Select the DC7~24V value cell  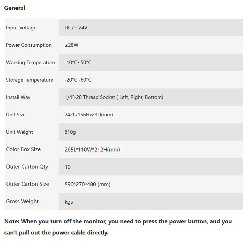click(x=76, y=28)
